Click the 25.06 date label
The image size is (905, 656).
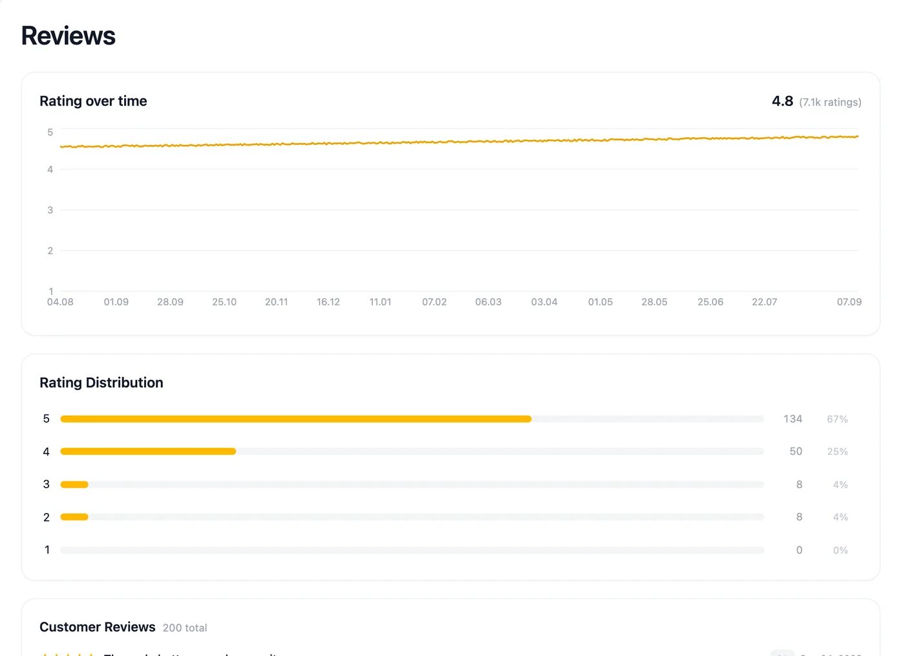pos(710,302)
